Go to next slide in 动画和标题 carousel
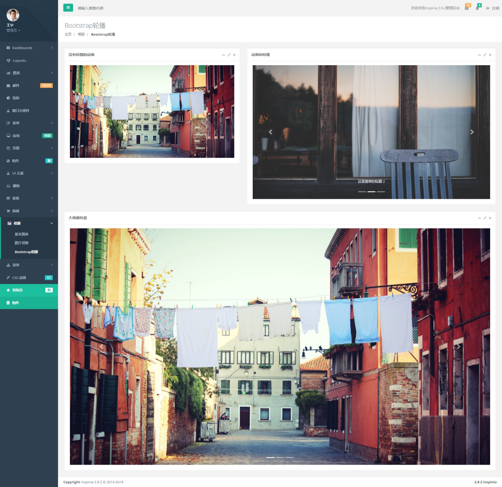The width and height of the screenshot is (502, 487). (x=472, y=132)
